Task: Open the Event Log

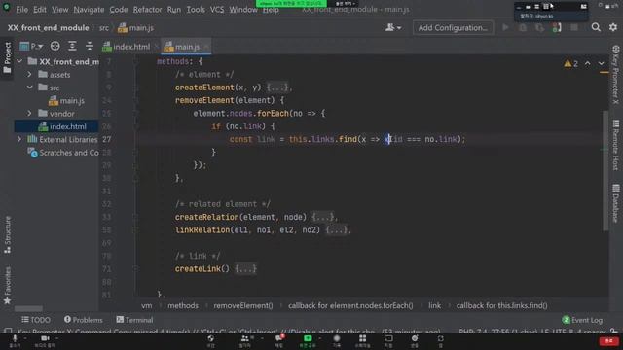Action: [582, 320]
